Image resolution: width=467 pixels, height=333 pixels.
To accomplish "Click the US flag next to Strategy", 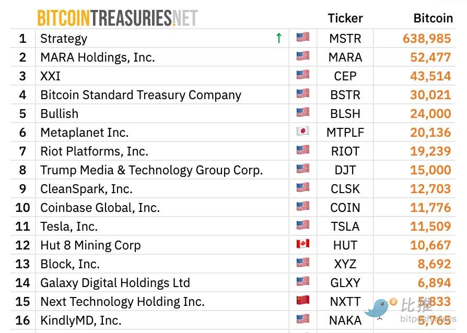I will (302, 38).
